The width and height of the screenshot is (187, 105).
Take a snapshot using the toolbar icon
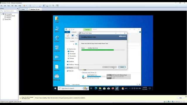34,6
